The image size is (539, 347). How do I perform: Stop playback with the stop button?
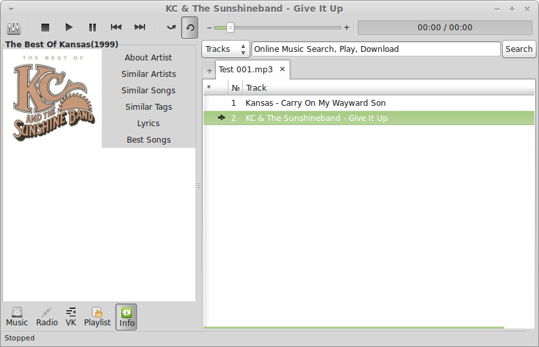(45, 28)
